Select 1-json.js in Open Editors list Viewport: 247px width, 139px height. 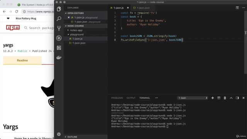click(86, 17)
